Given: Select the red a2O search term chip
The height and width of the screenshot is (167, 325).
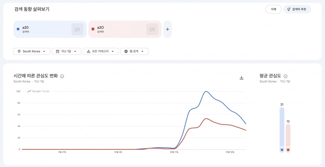Looking at the screenshot, I should click(125, 29).
